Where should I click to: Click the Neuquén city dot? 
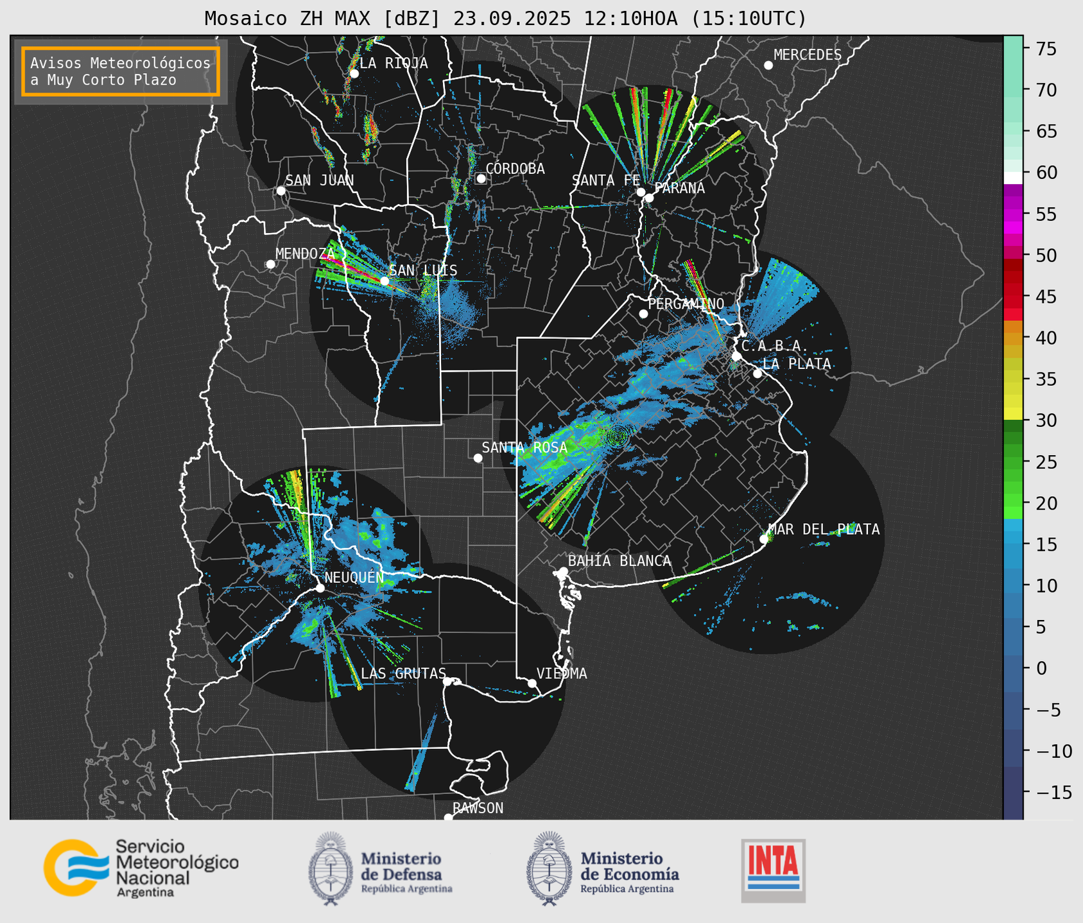click(x=320, y=588)
